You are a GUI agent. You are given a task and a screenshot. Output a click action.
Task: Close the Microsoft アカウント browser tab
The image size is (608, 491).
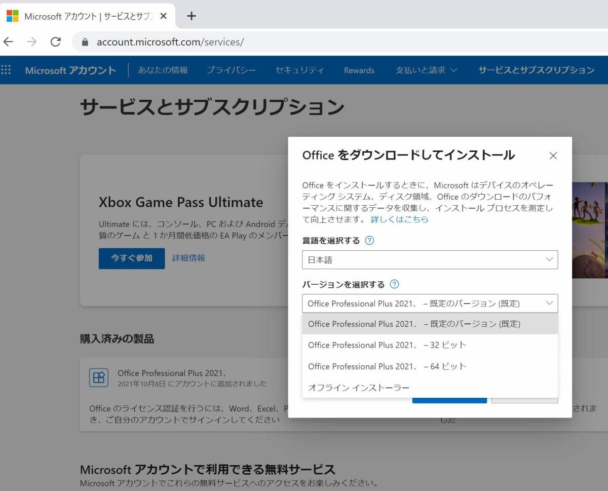tap(163, 16)
